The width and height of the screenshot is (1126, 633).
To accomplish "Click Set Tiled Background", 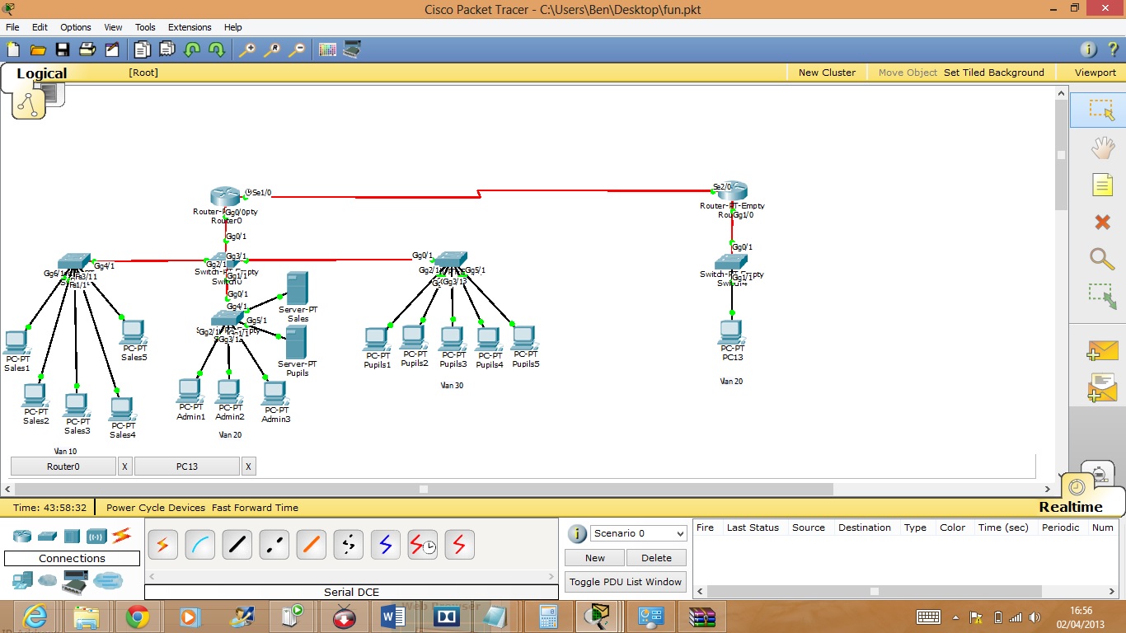I will coord(994,73).
